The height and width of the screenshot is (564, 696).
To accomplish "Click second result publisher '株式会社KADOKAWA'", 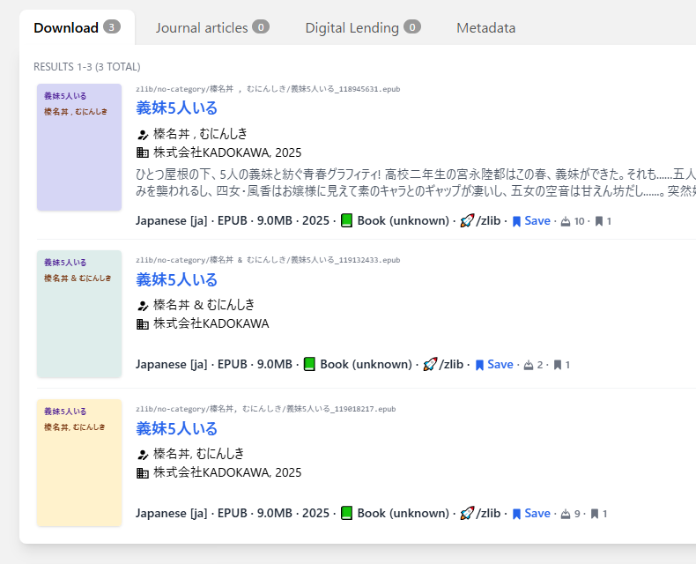I will (x=211, y=323).
